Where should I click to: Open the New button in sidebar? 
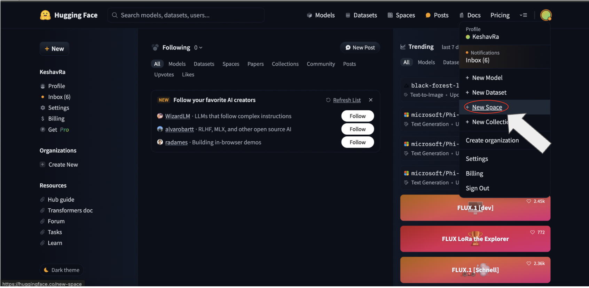coord(54,49)
